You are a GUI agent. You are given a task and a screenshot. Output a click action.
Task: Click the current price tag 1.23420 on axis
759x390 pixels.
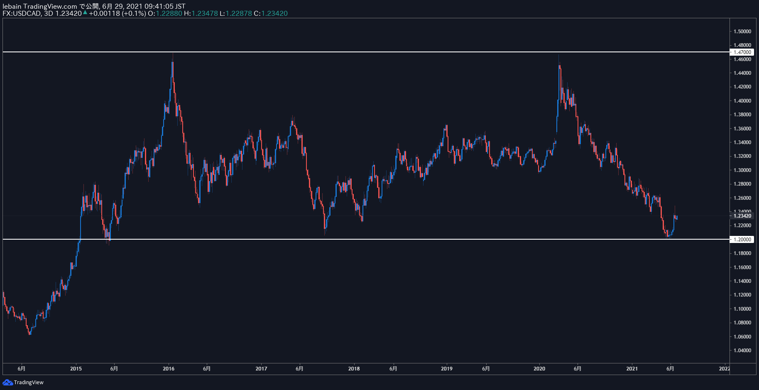[x=742, y=216]
